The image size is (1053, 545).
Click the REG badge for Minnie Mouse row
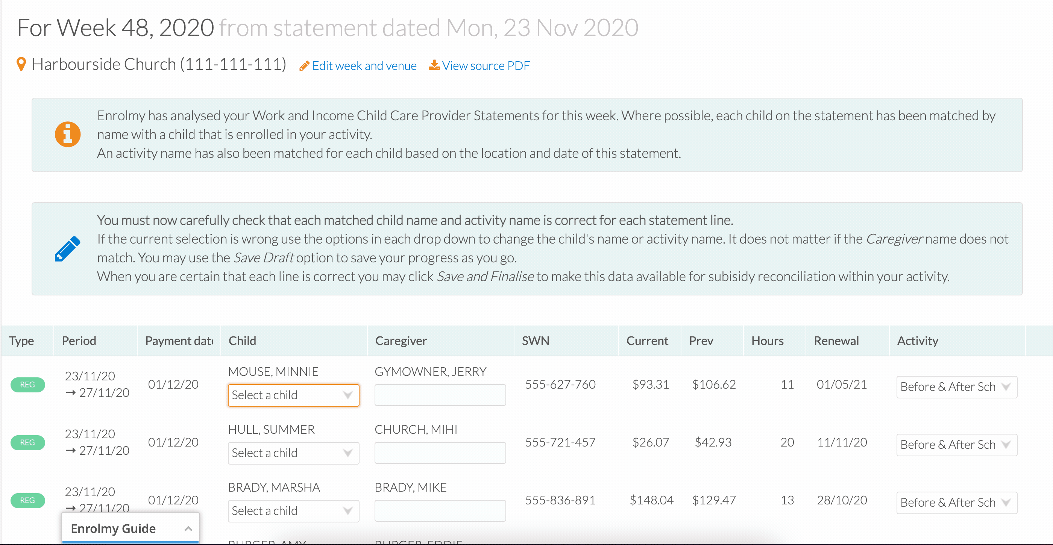pyautogui.click(x=27, y=385)
